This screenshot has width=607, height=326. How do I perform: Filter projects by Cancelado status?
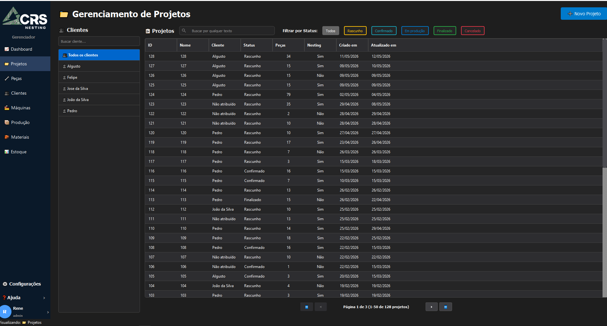472,31
